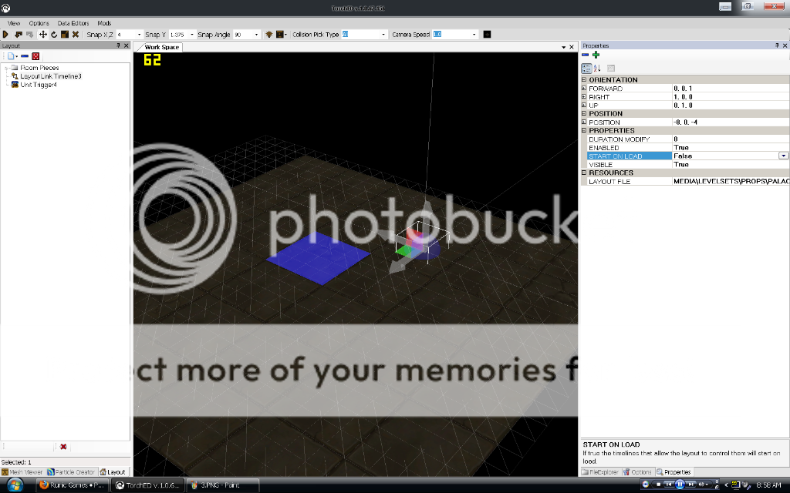
Task: Click the blue minus icon in Layout panel
Action: pos(24,55)
